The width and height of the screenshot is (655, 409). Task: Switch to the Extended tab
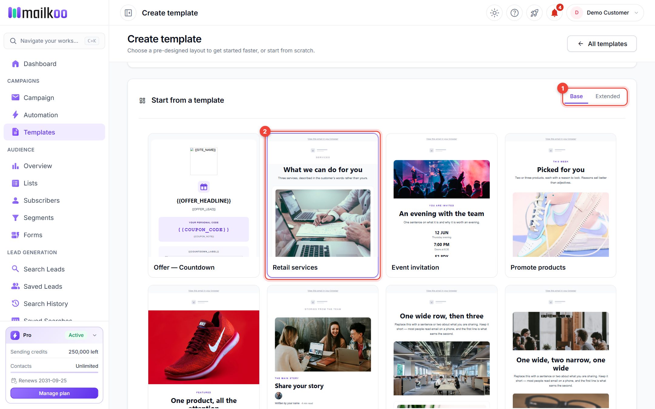[x=607, y=96]
